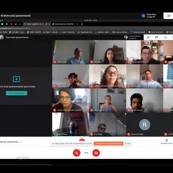The image size is (173, 173).
Task: Click muted mic icon on Rayane Andrade tile
Action: pos(129,134)
